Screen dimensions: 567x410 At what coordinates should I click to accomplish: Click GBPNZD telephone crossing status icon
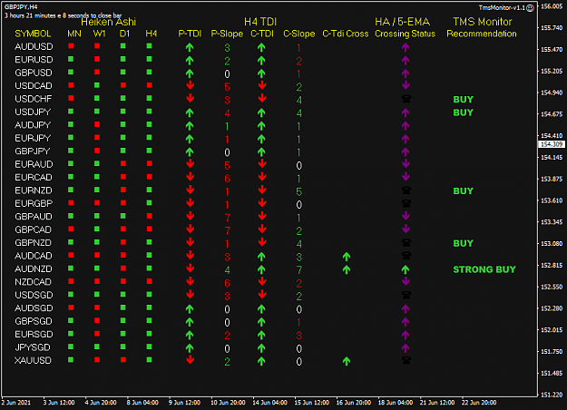coord(406,242)
